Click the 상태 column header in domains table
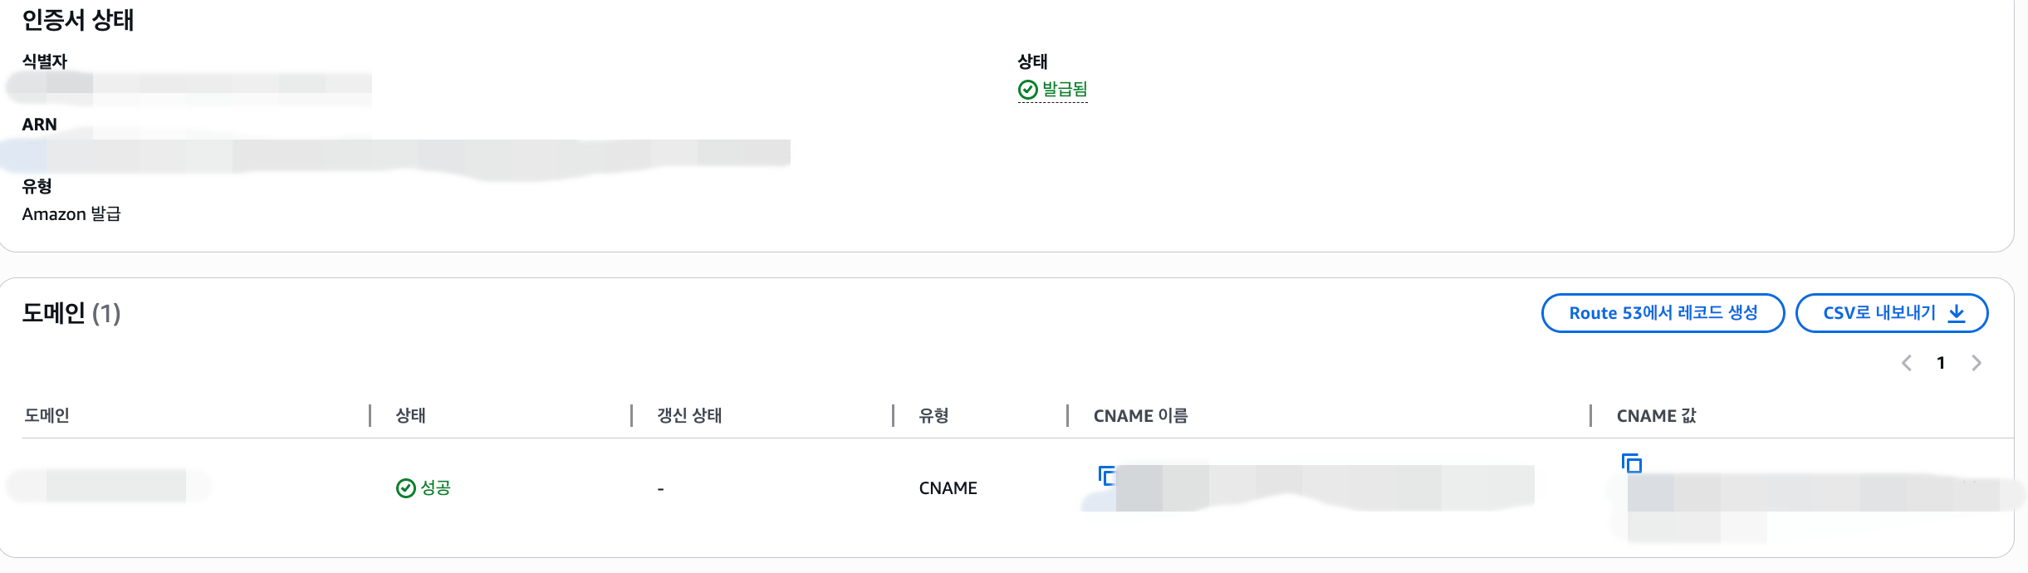Screen dimensions: 2028x573 (411, 415)
